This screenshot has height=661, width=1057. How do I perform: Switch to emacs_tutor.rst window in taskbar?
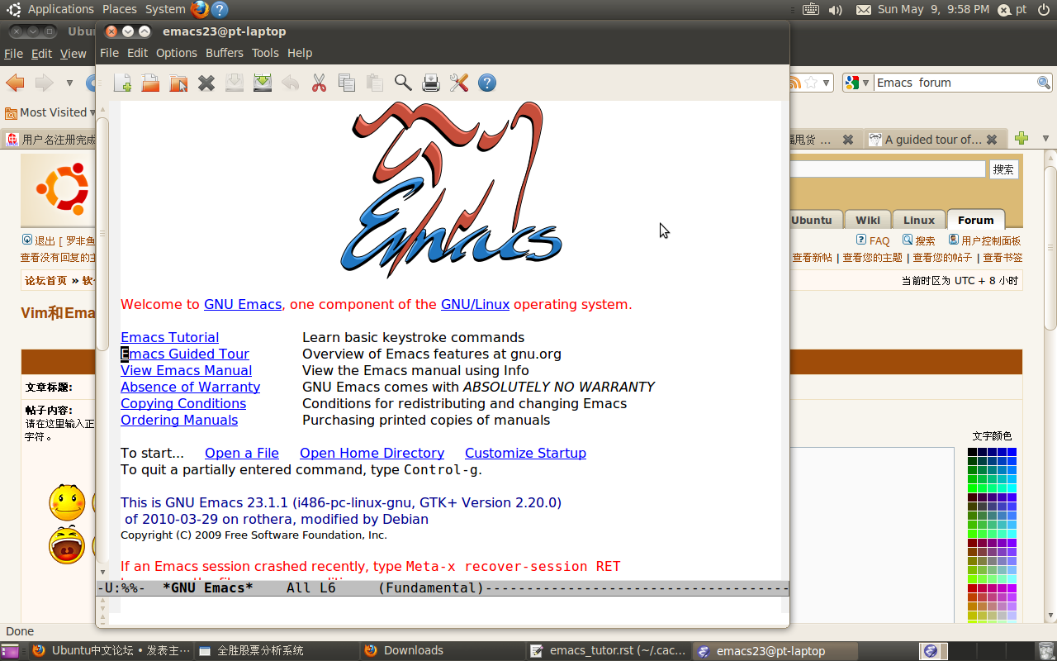pyautogui.click(x=608, y=651)
